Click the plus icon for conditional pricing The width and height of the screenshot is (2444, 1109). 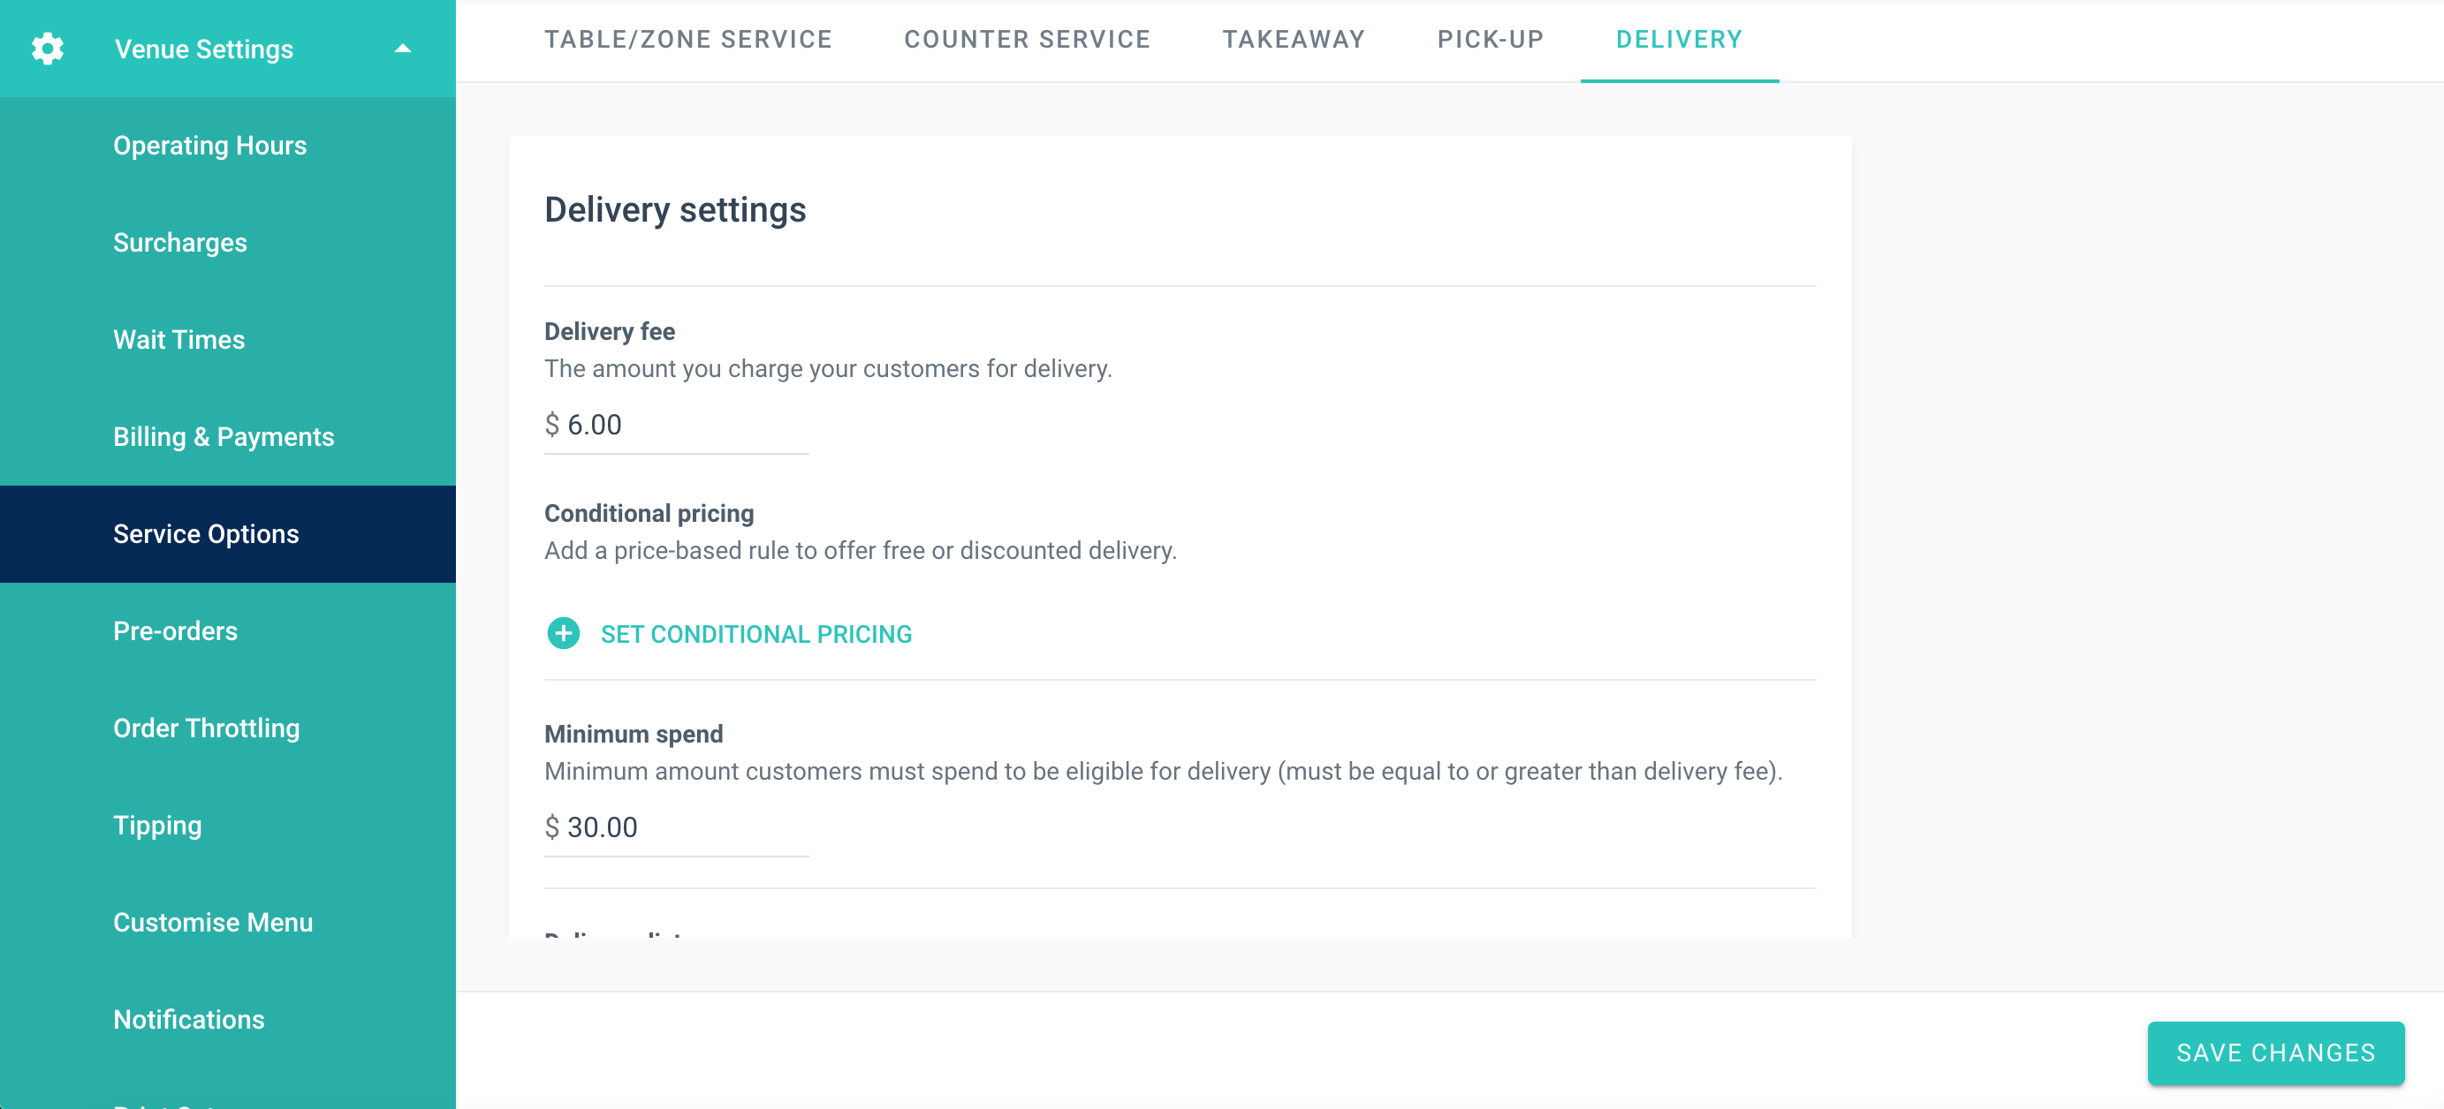[563, 633]
